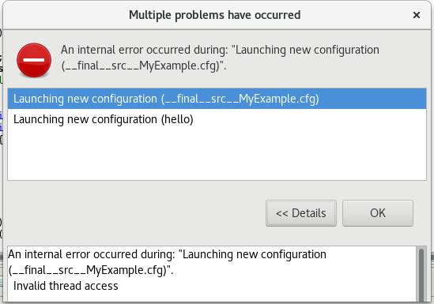Click the Invalid thread access line

(66, 286)
